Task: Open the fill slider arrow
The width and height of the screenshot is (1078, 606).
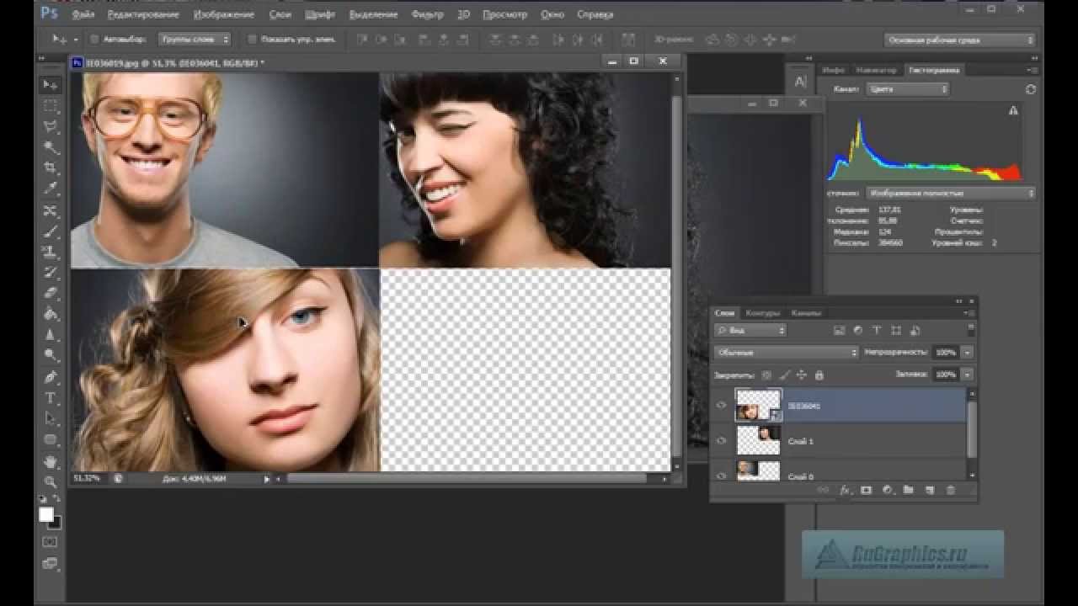Action: 968,375
